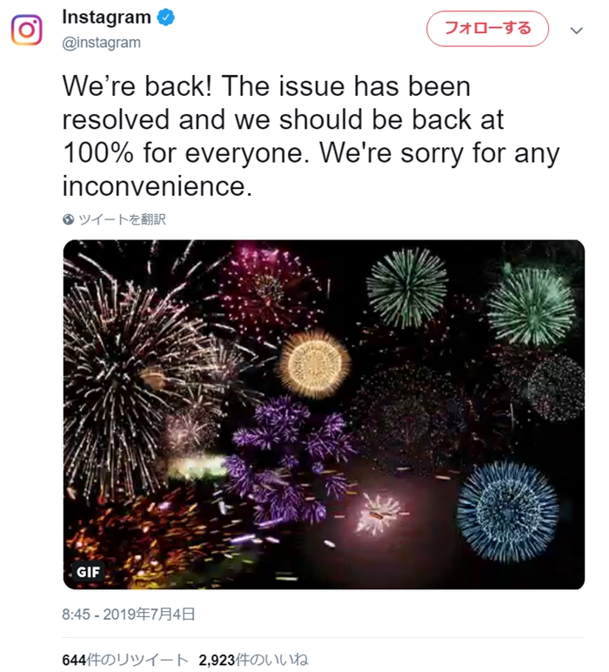Image resolution: width=609 pixels, height=672 pixels.
Task: Open the @instagram handle link
Action: tap(102, 42)
